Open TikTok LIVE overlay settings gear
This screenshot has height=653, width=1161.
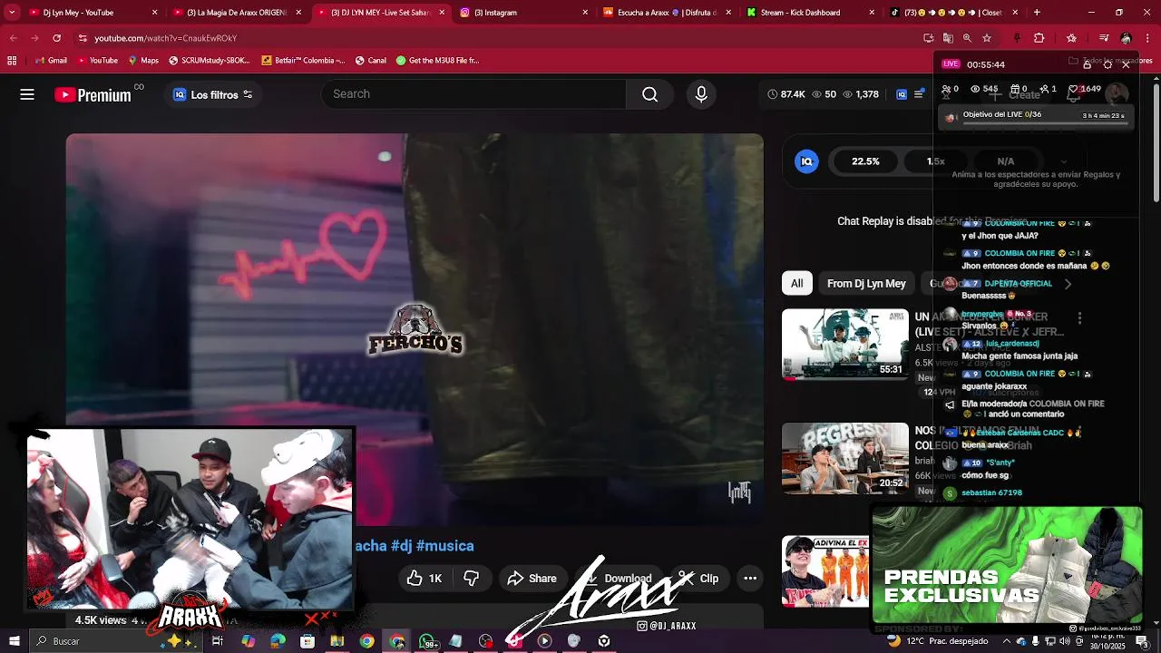pos(1107,64)
